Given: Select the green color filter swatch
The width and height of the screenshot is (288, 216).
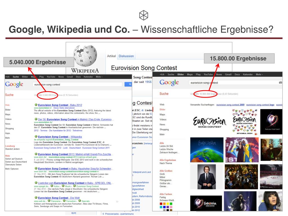Looking at the screenshot, I should [x=171, y=204].
